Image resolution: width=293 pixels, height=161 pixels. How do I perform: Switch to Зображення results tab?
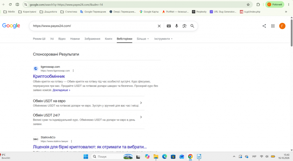(92, 39)
